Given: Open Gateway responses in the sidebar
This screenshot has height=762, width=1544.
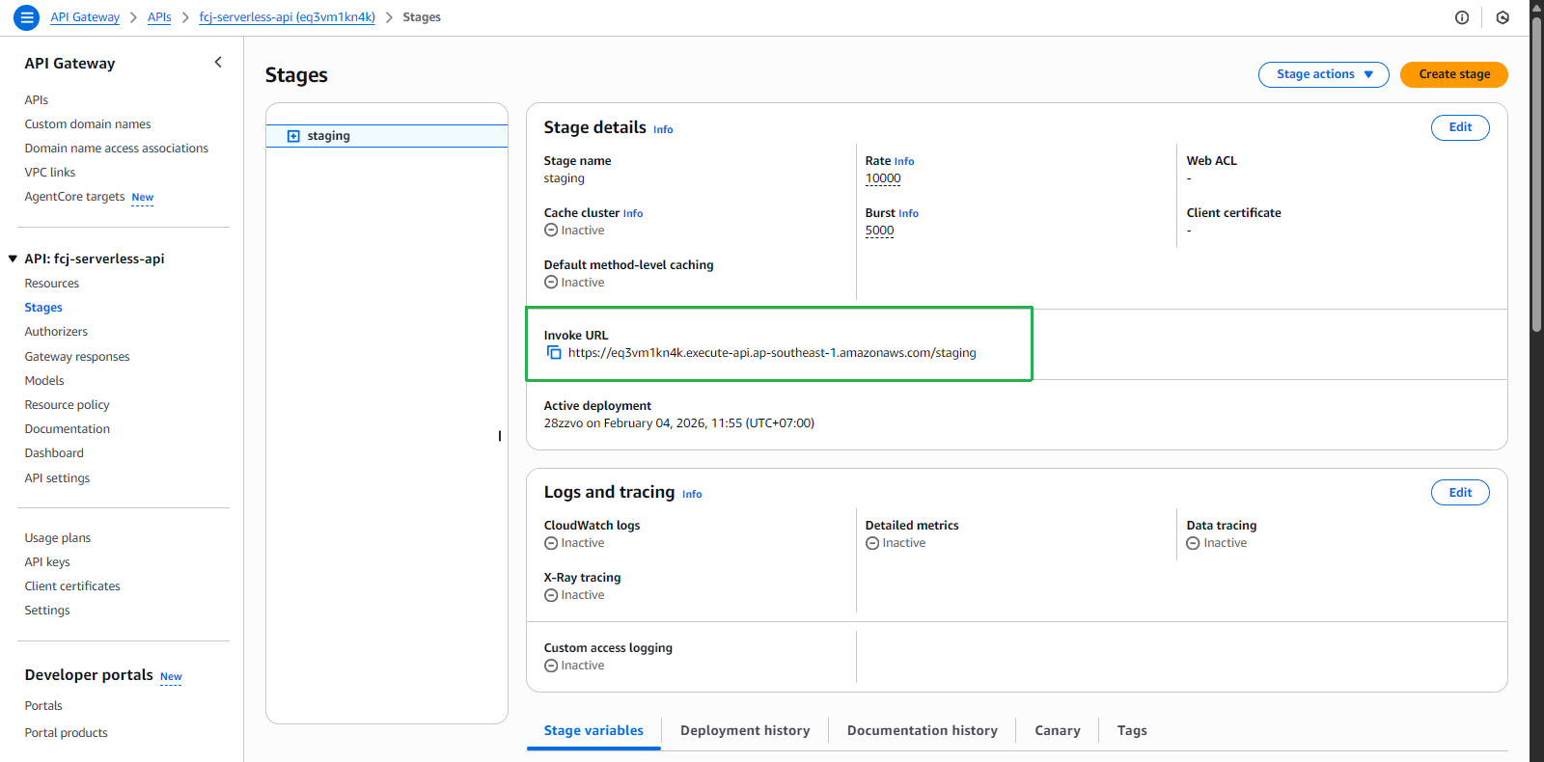Looking at the screenshot, I should coord(77,357).
